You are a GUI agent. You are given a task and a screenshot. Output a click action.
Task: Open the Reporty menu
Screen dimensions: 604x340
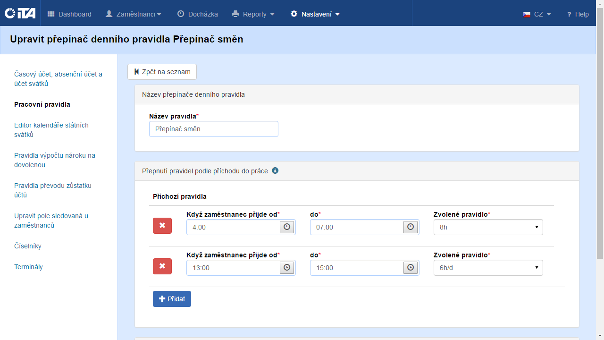point(253,14)
